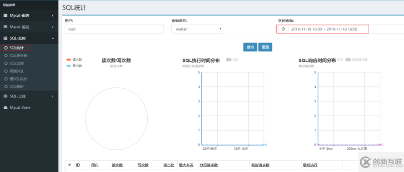Click the circle bullet beside SQL统计
Viewport: 404px width, 172px height.
click(x=6, y=48)
